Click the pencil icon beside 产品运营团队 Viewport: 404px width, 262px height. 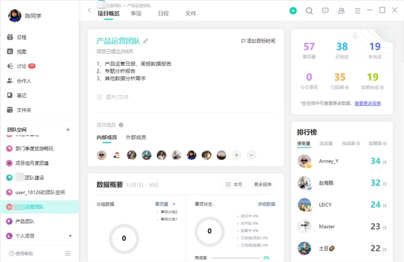[145, 41]
